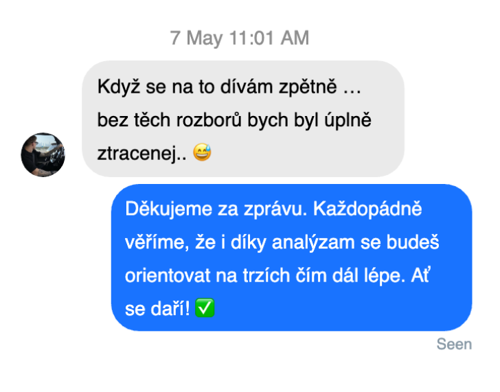Select the blue reply starting 'Děkujeme za zprávu'
This screenshot has height=392, width=500.
point(291,257)
